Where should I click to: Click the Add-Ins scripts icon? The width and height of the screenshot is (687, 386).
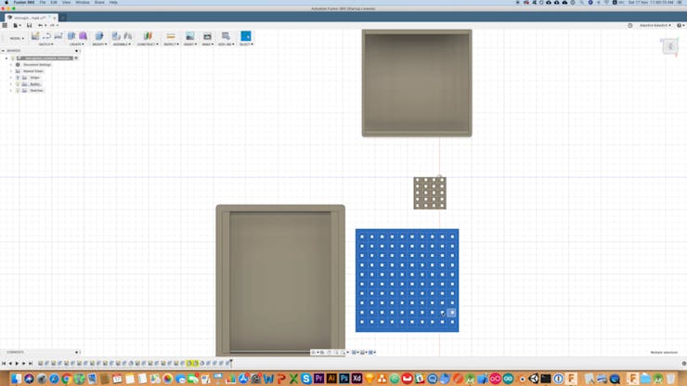coord(226,36)
